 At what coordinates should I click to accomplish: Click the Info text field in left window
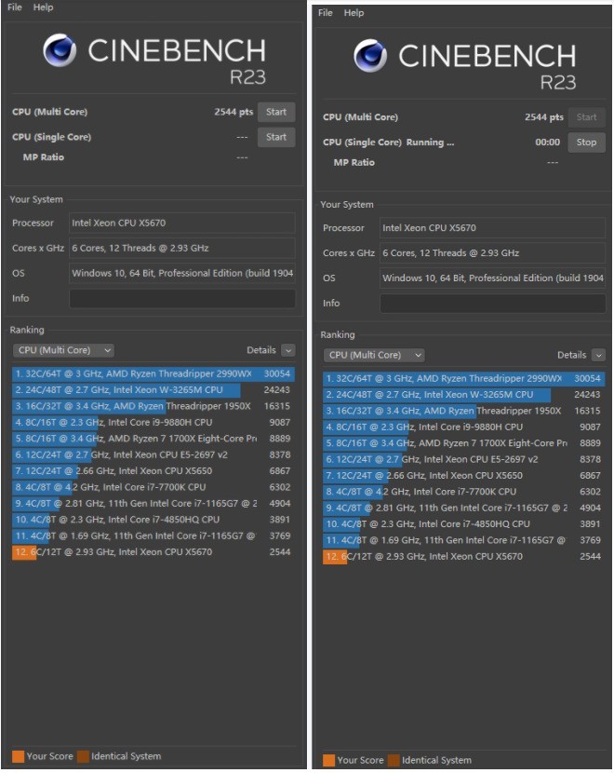tap(181, 298)
